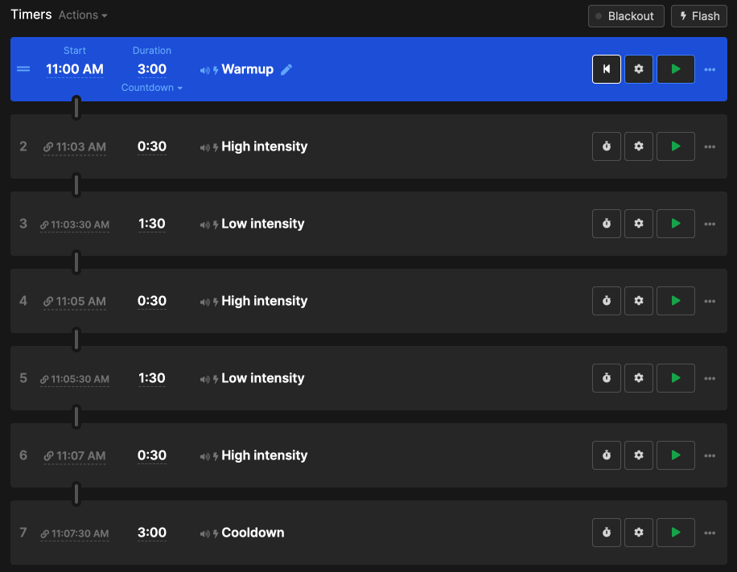
Task: Start the Warmup timer with play button
Action: 676,69
